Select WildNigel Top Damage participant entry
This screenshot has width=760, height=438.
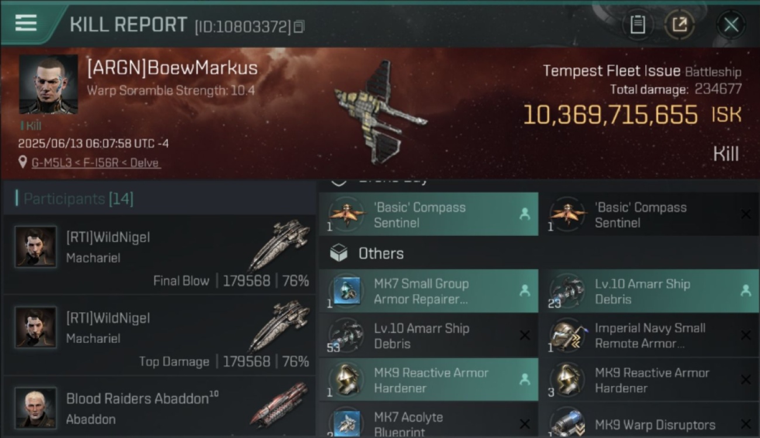click(x=159, y=335)
